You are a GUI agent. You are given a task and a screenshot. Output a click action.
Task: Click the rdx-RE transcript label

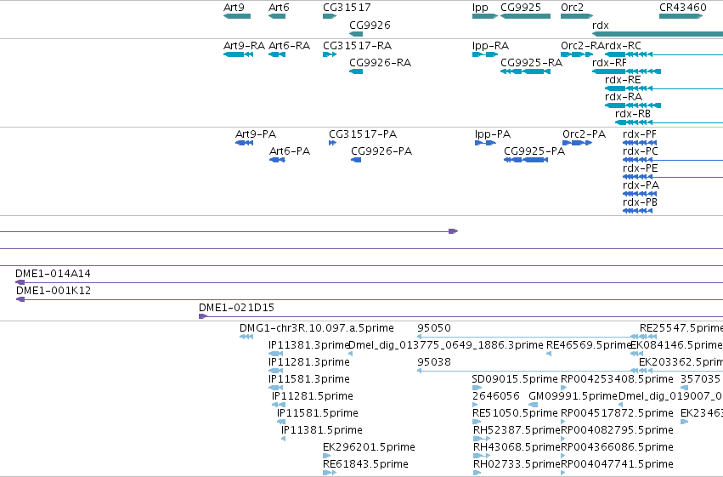[x=623, y=80]
